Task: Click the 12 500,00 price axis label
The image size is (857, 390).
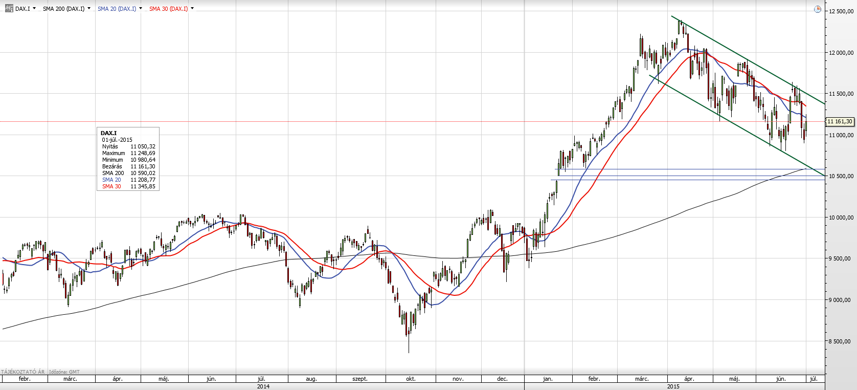Action: pyautogui.click(x=841, y=11)
